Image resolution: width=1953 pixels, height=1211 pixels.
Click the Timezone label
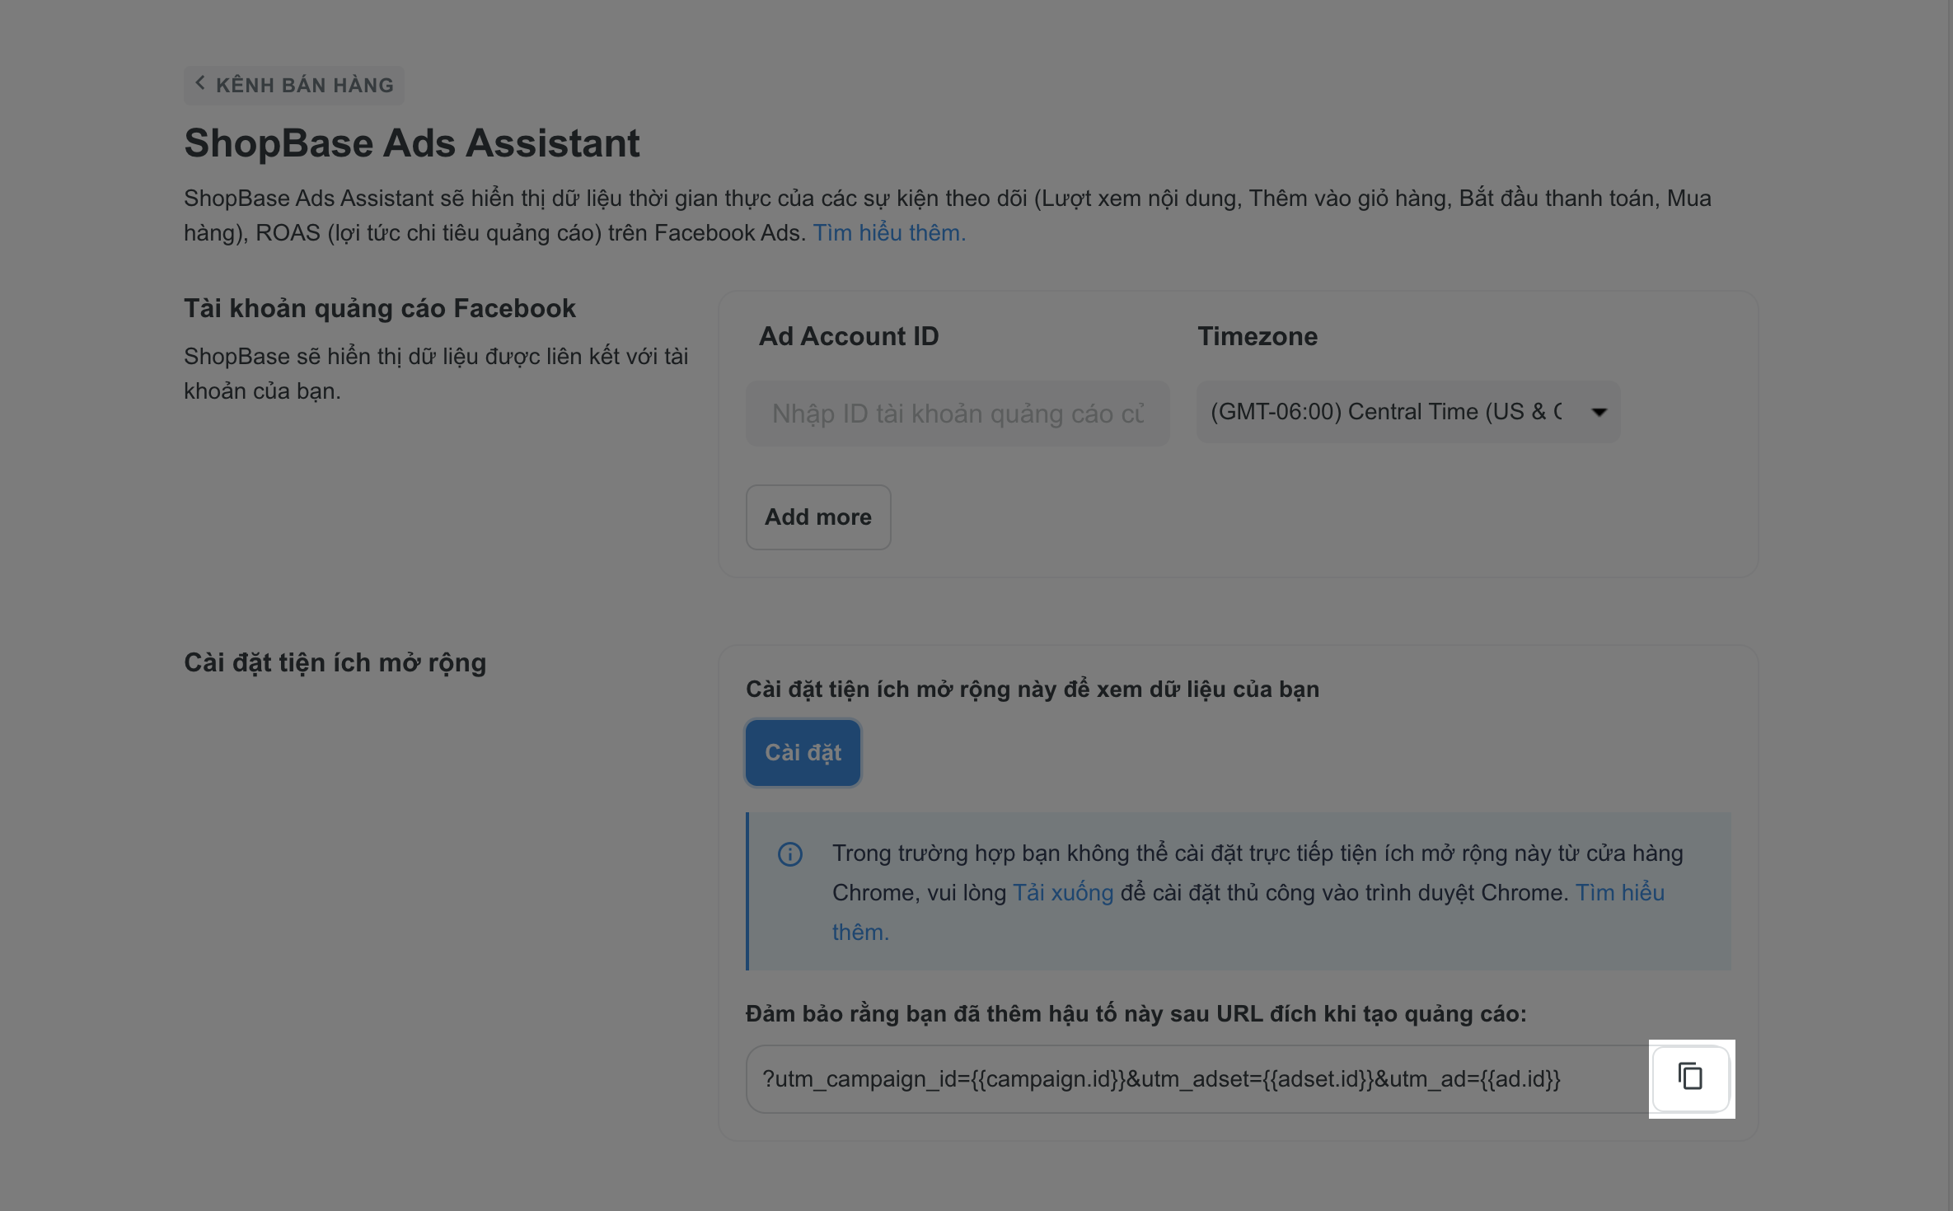[1258, 336]
